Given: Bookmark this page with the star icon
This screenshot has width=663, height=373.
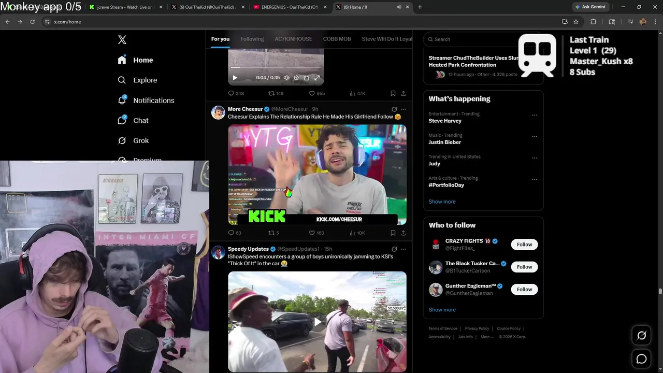Looking at the screenshot, I should (575, 22).
